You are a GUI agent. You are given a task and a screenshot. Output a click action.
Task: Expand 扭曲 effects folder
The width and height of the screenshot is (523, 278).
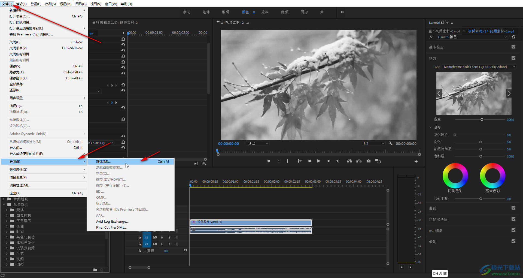pyautogui.click(x=7, y=226)
